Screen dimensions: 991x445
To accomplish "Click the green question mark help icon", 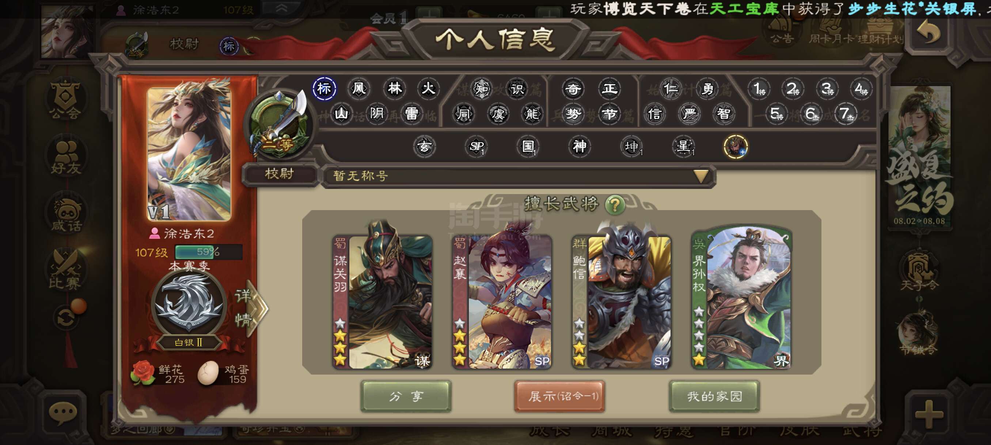I will [615, 204].
